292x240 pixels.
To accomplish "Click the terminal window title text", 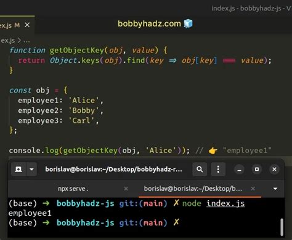I will point(113,169).
